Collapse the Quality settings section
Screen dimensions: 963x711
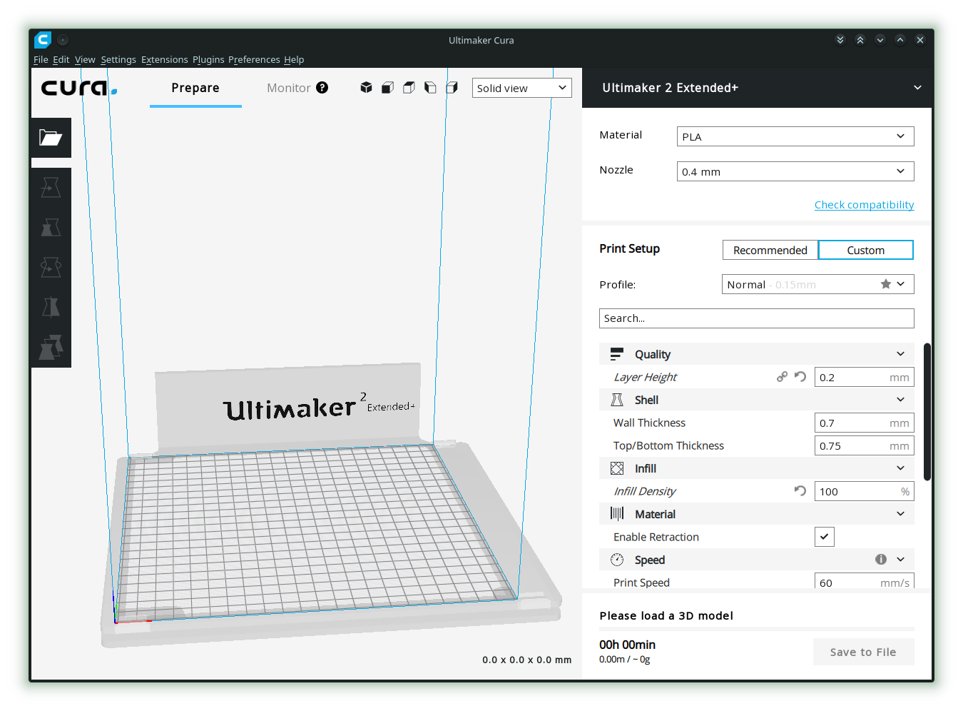point(900,353)
